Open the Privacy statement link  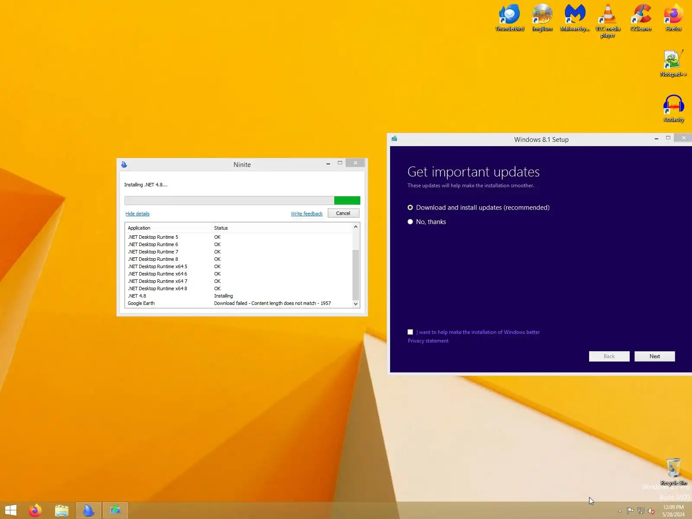(428, 341)
